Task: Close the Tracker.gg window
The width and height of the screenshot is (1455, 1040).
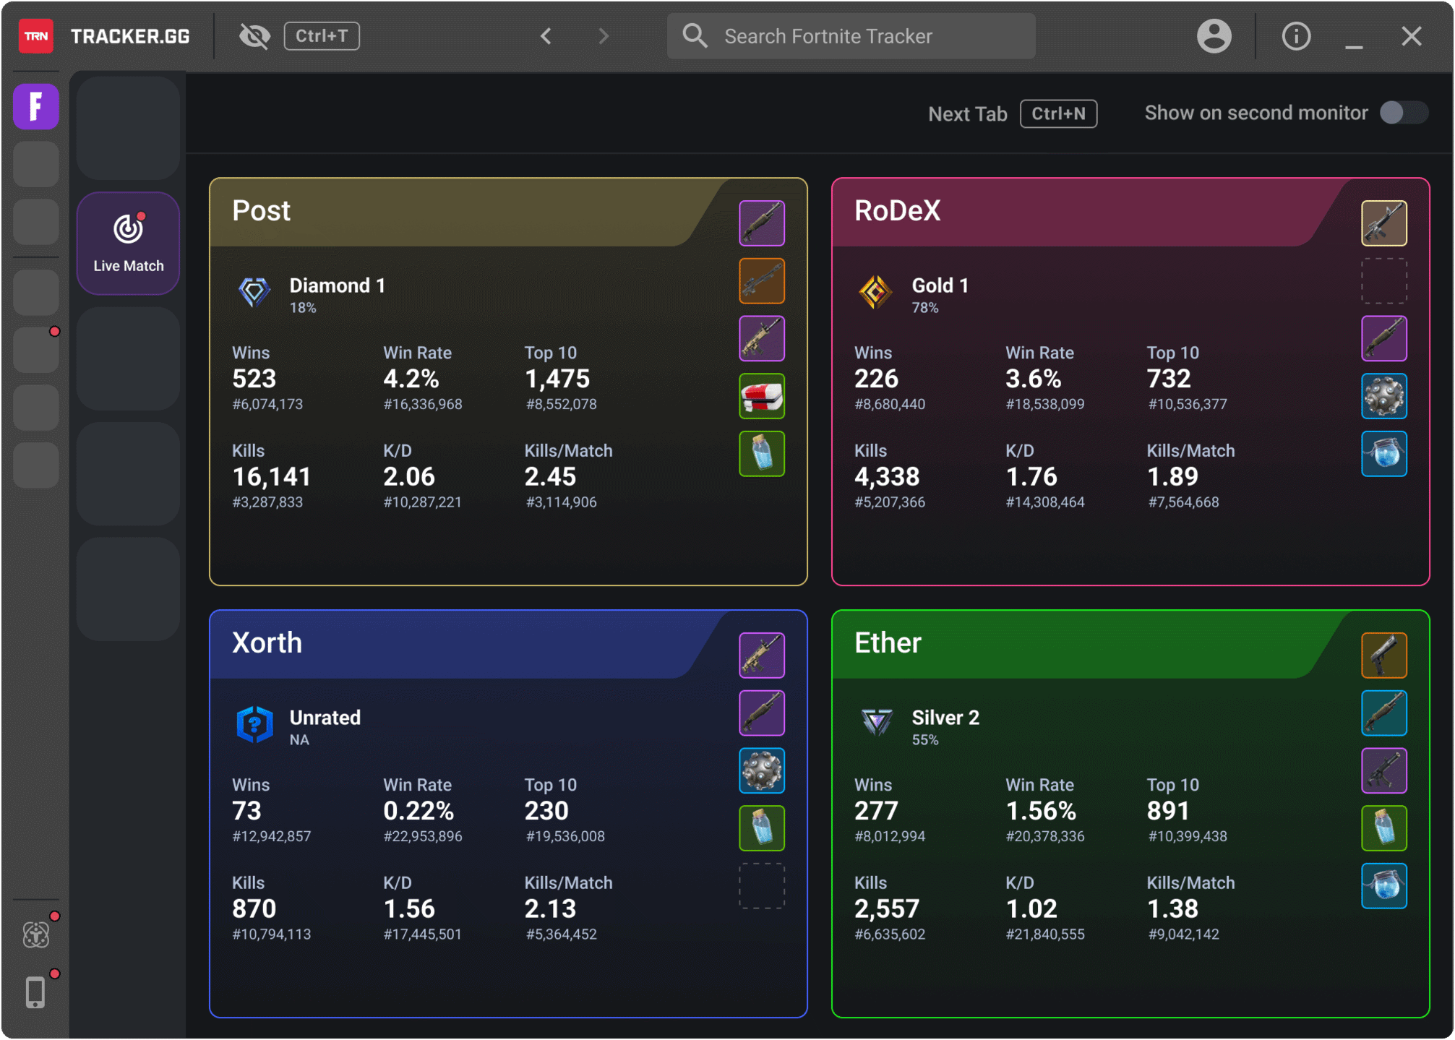Action: coord(1411,36)
